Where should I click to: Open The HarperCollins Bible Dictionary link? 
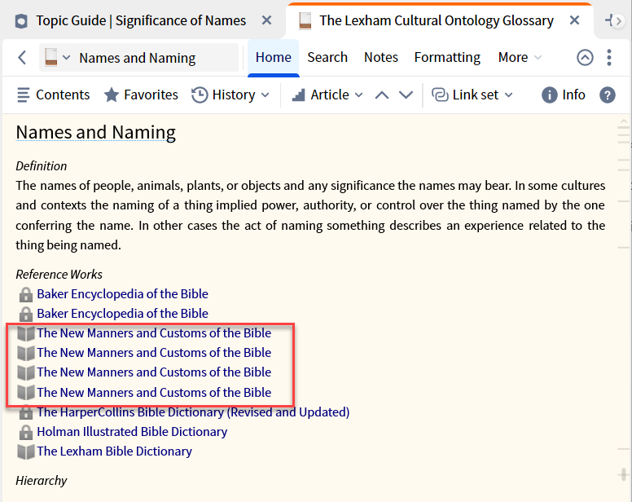click(x=193, y=412)
